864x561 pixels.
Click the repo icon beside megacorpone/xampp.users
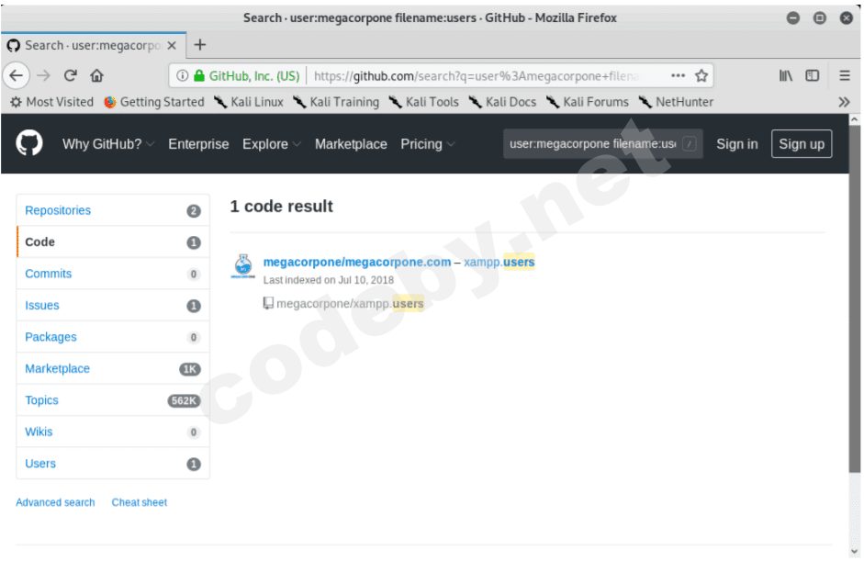click(x=268, y=303)
